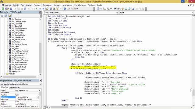The width and height of the screenshot is (195, 109).
Task: Click the Insert UserForm icon with dropdown
Action: coord(7,9)
